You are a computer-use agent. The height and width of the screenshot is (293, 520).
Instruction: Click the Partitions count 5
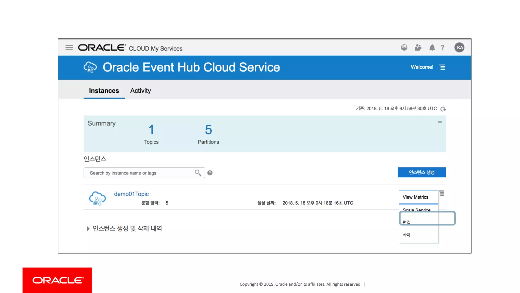(x=208, y=130)
